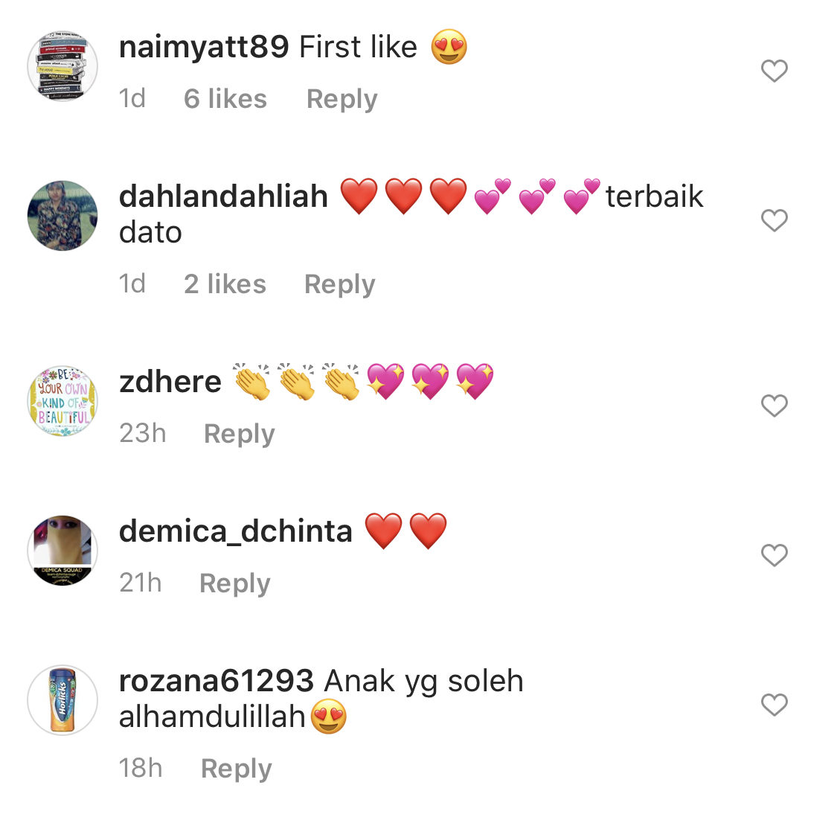Open the naimyatt89 username link
Image resolution: width=837 pixels, height=820 pixels.
[204, 48]
